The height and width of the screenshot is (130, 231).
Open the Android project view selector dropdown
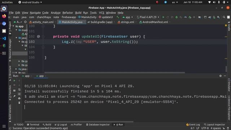18,22
